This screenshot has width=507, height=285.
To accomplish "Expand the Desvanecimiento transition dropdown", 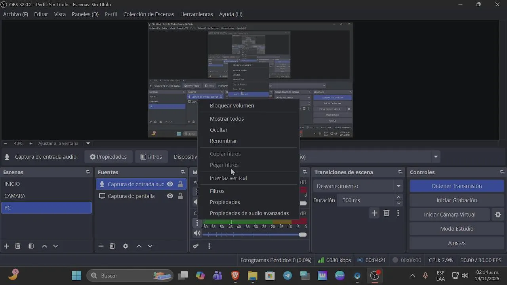I will (398, 186).
